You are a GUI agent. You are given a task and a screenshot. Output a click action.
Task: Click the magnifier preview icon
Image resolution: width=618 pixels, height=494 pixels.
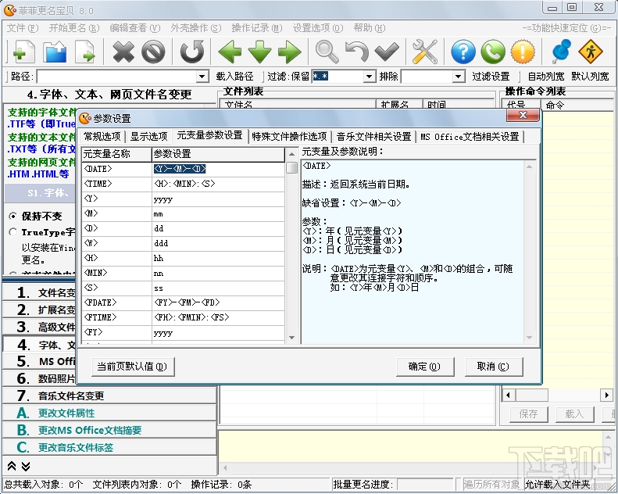(327, 52)
